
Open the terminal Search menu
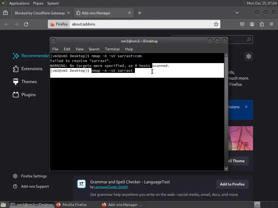point(94,49)
